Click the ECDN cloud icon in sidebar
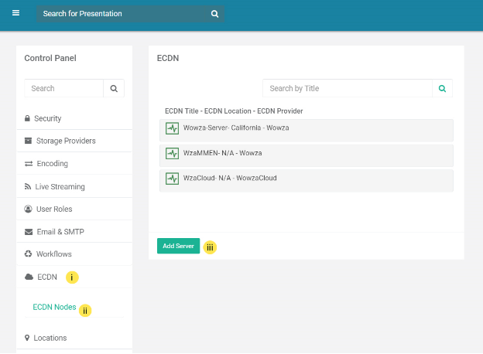The height and width of the screenshot is (354, 483). 29,277
